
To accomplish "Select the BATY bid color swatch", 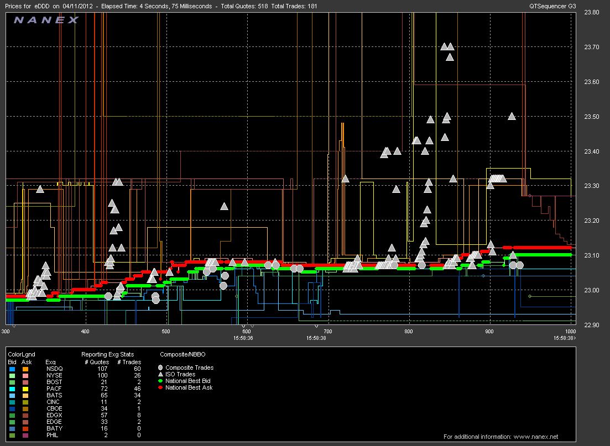I will tap(12, 428).
